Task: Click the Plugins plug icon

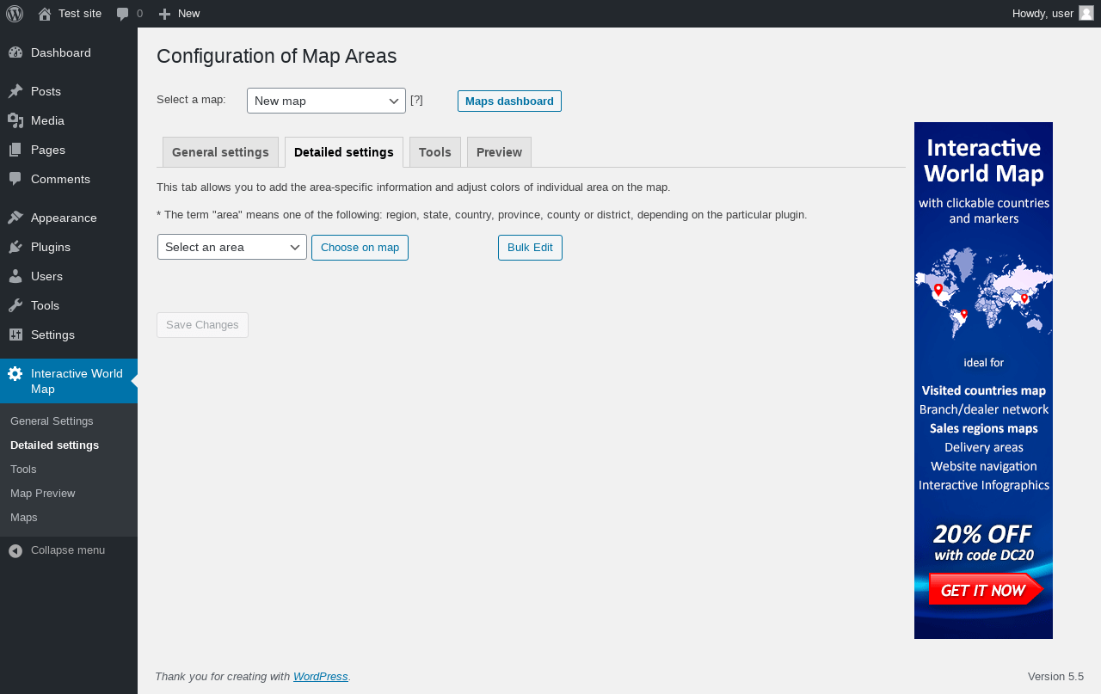Action: [x=15, y=247]
